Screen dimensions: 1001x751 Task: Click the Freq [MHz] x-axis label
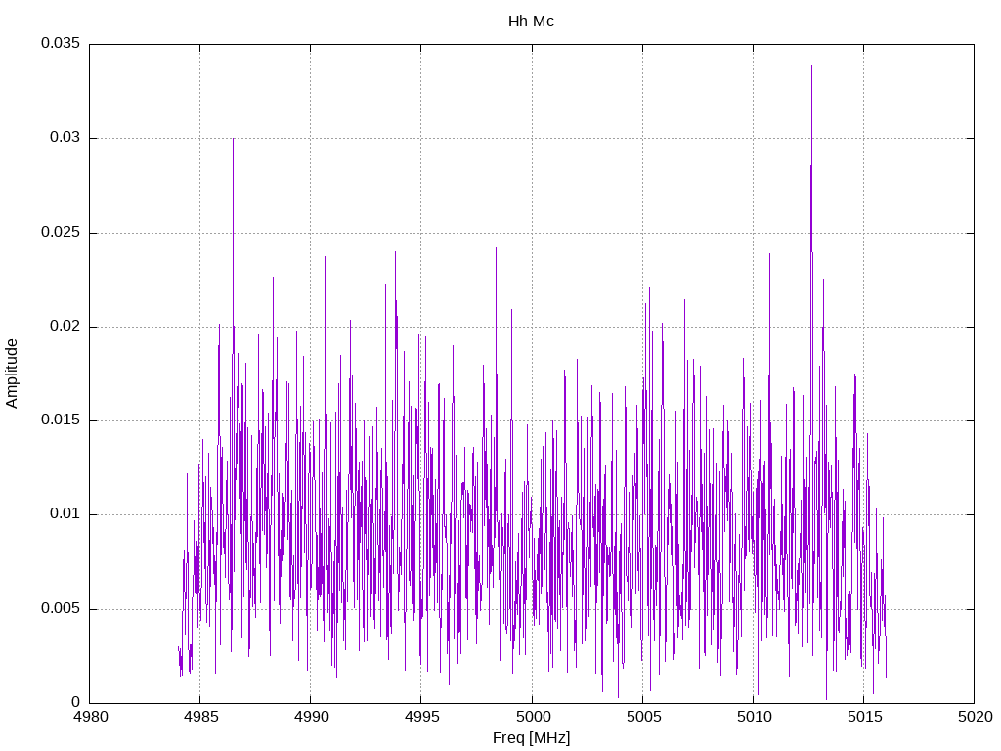click(x=531, y=738)
